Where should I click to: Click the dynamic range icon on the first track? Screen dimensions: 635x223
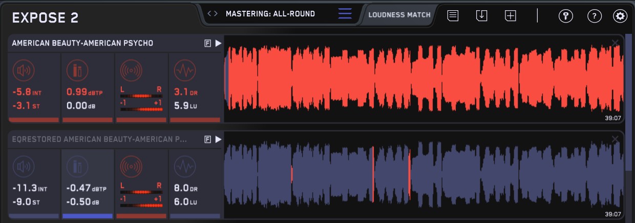point(184,71)
